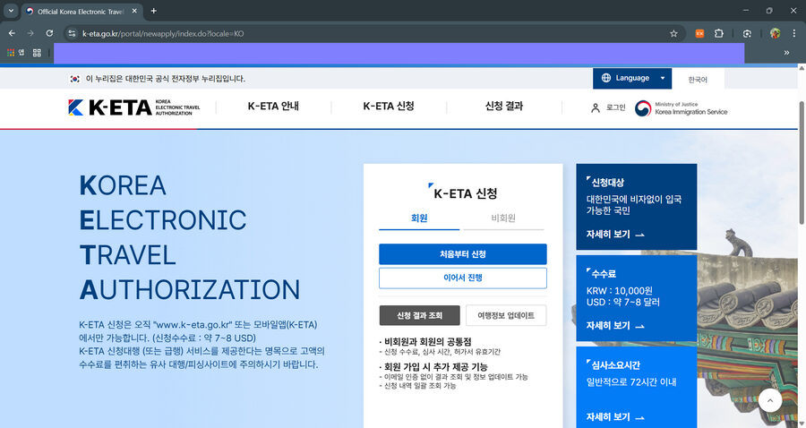The width and height of the screenshot is (806, 428).
Task: Open the Extensions puzzle icon
Action: [718, 33]
